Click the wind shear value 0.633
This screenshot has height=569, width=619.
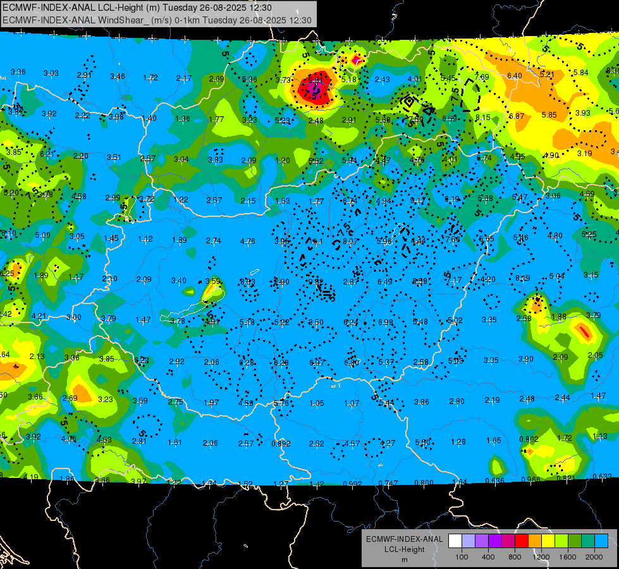tap(603, 476)
